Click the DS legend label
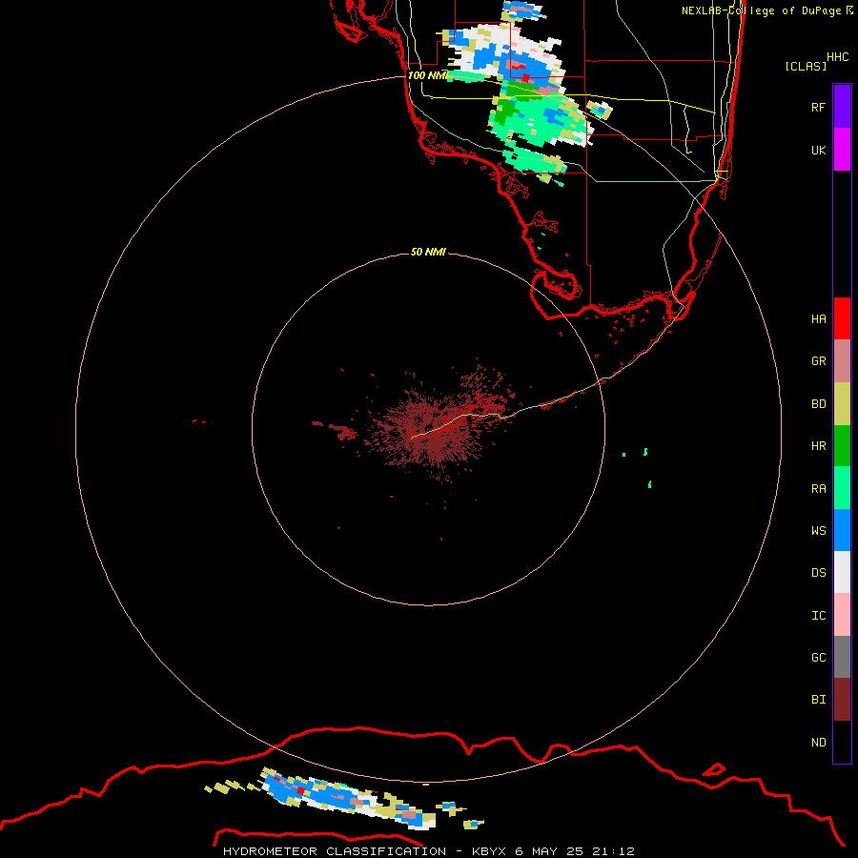 pos(818,572)
